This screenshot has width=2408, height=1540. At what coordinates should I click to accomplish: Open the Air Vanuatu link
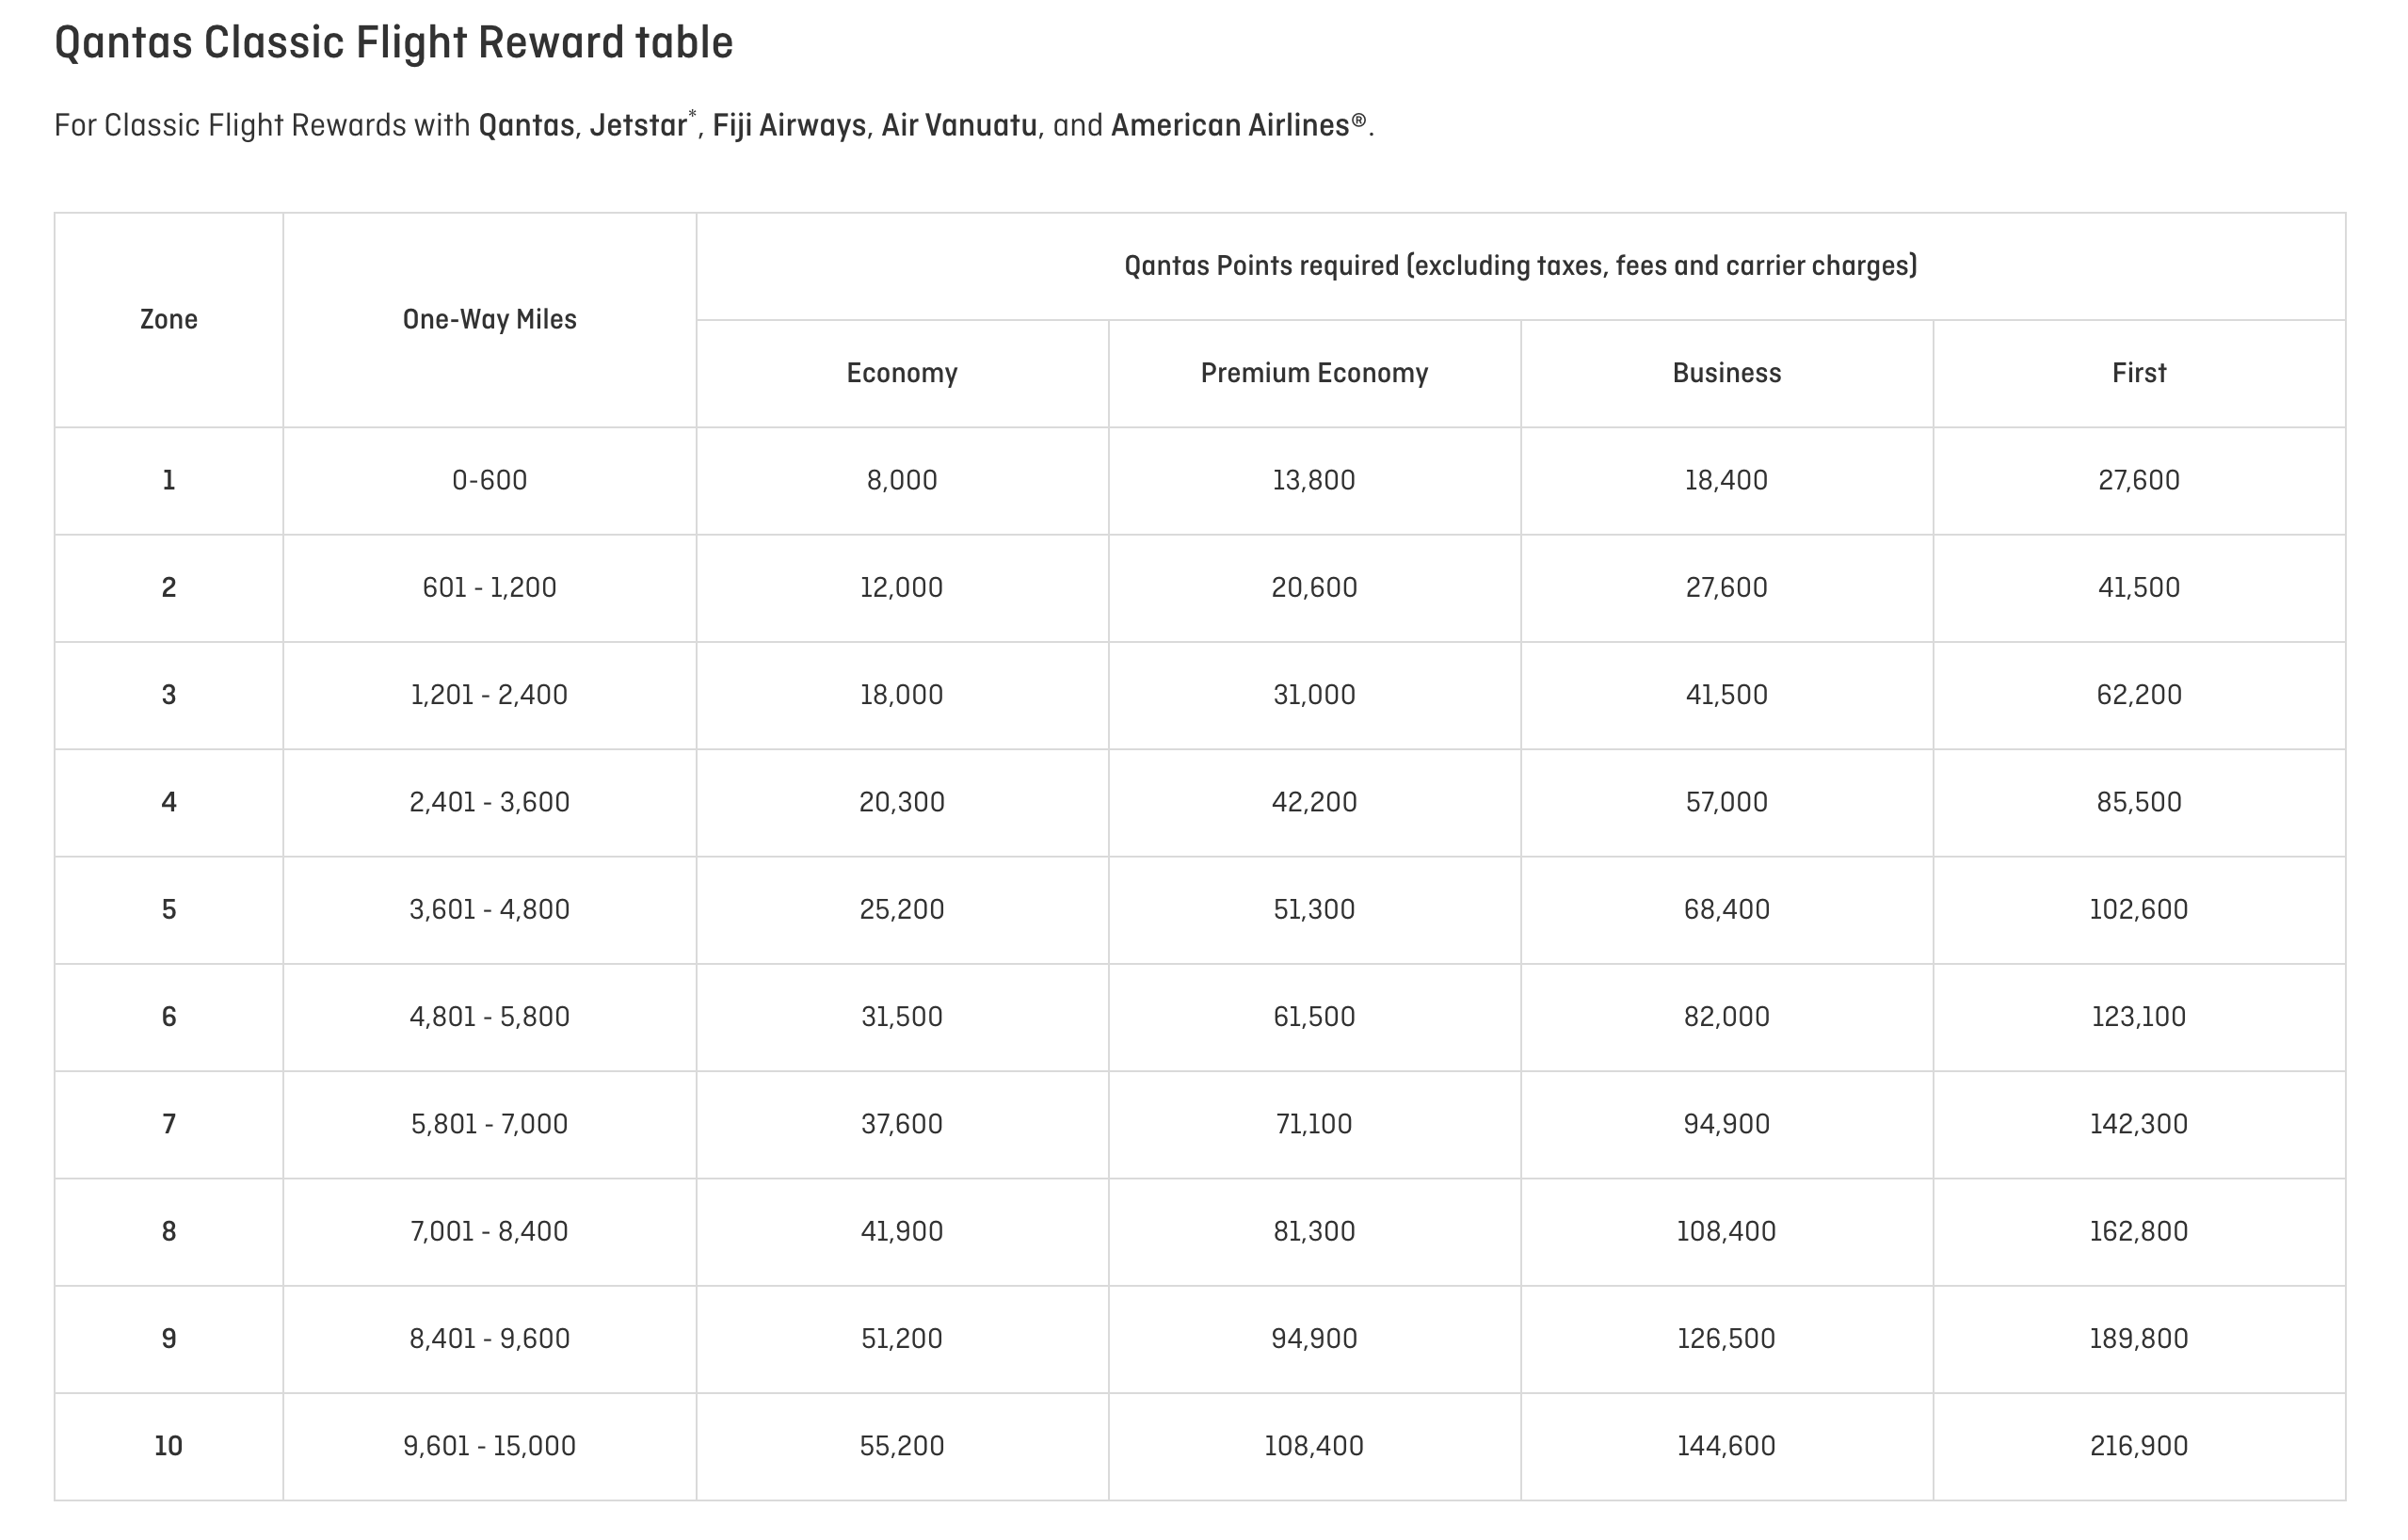click(x=959, y=126)
